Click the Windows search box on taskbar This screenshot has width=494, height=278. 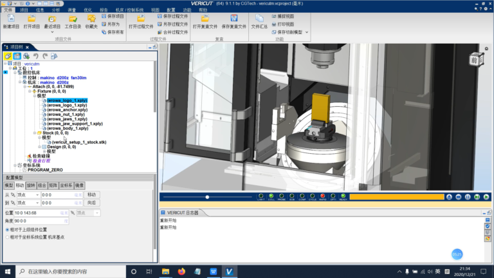pos(71,272)
